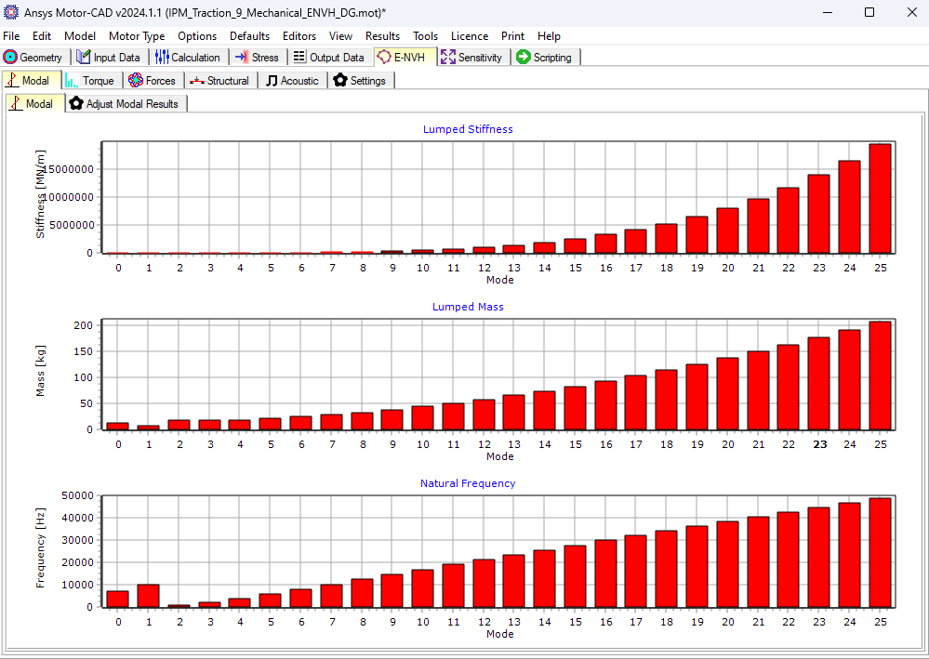Open the Structural sub-tab

pyautogui.click(x=219, y=80)
